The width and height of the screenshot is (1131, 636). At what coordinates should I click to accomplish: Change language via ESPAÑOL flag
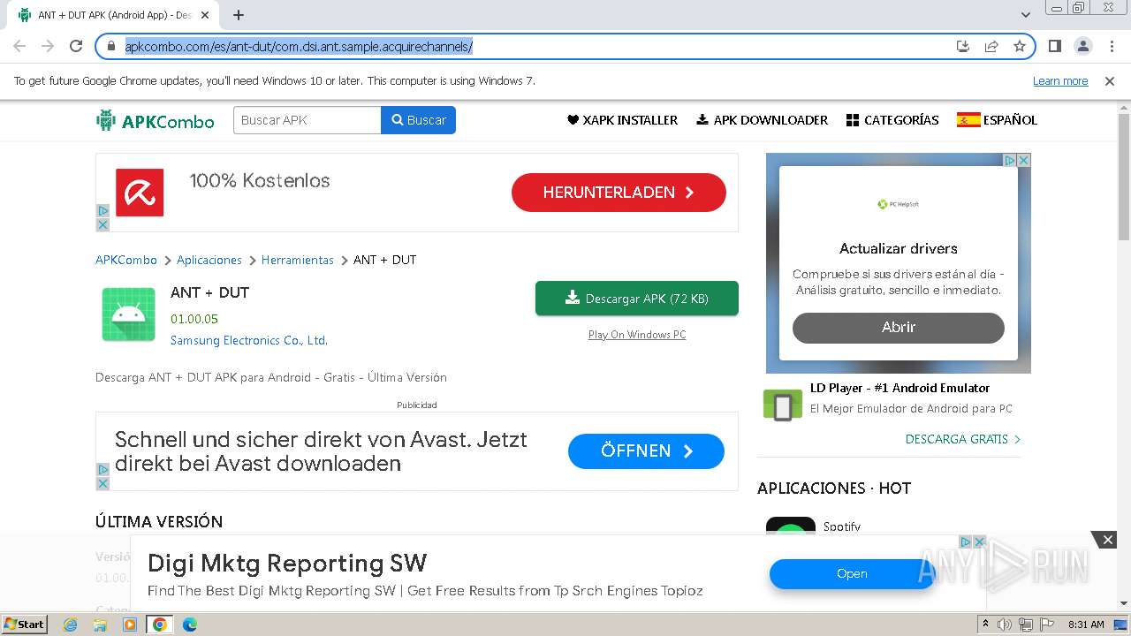point(997,120)
